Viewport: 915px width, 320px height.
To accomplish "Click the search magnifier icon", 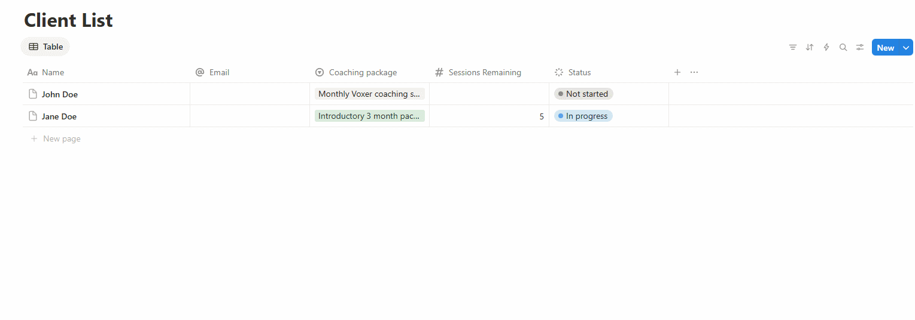I will [843, 47].
